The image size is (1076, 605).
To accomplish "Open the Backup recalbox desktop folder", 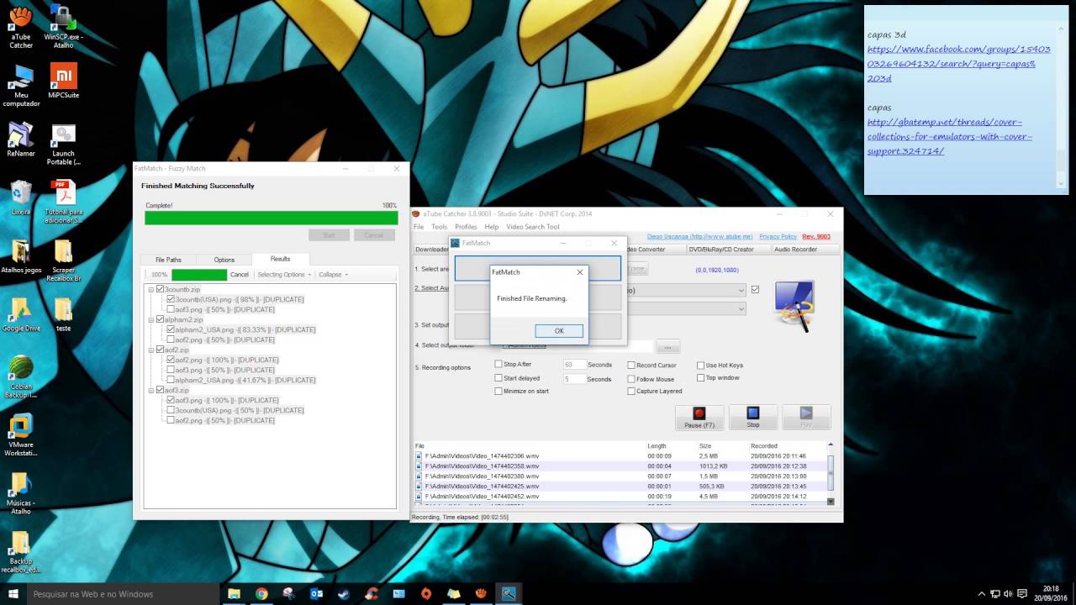I will [21, 552].
